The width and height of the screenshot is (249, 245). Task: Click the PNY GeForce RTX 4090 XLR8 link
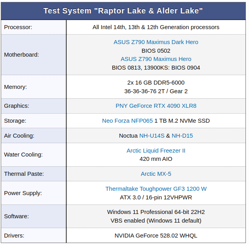click(x=156, y=106)
